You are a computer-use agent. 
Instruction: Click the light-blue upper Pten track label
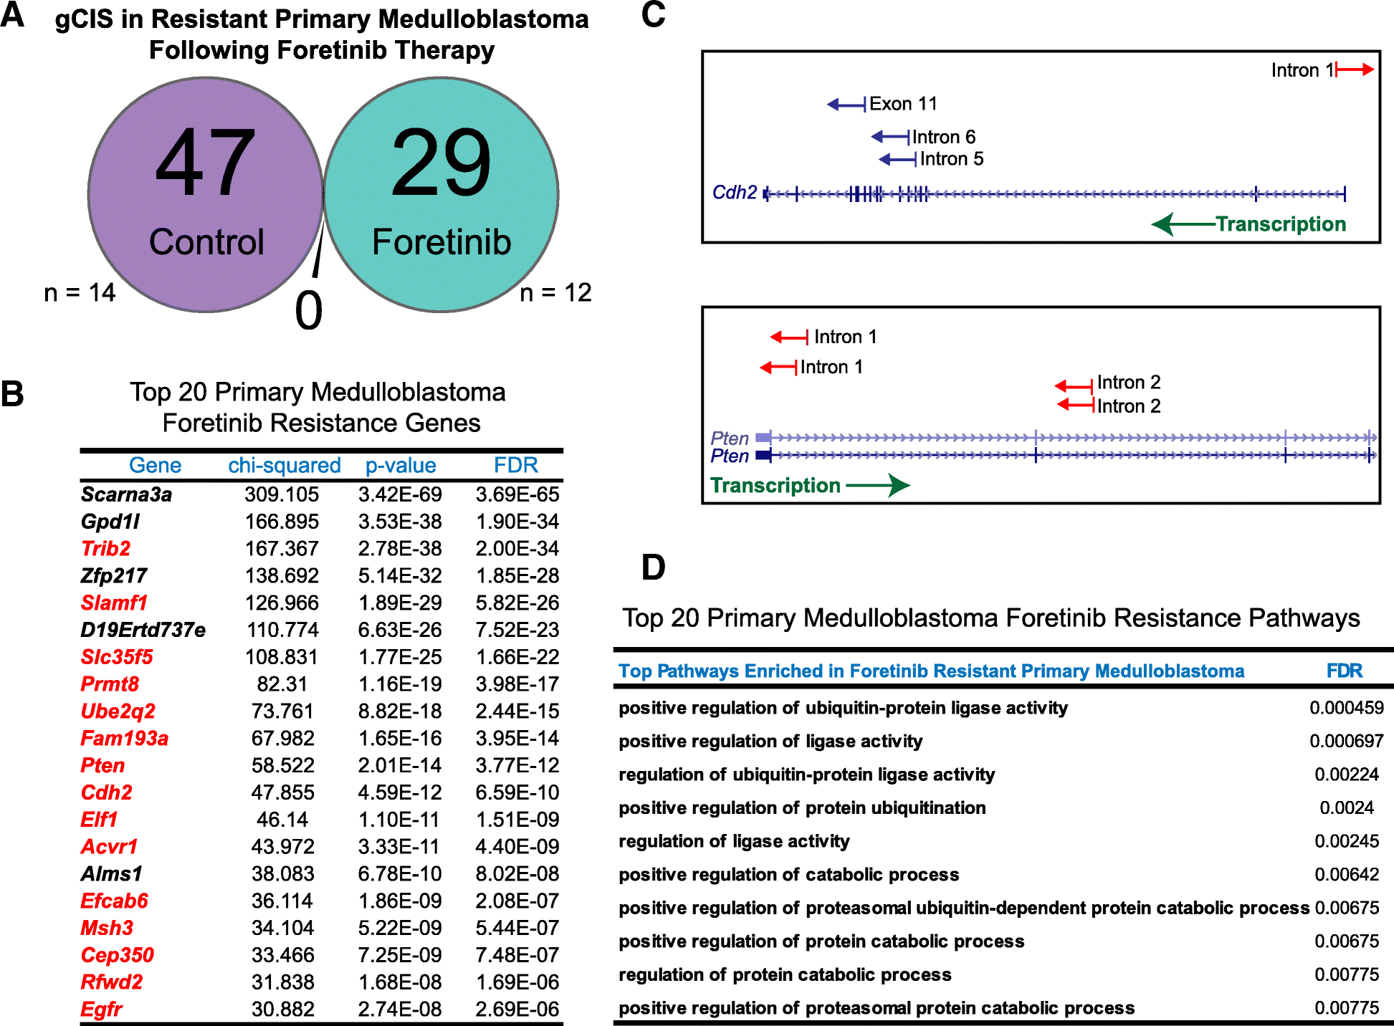click(730, 438)
